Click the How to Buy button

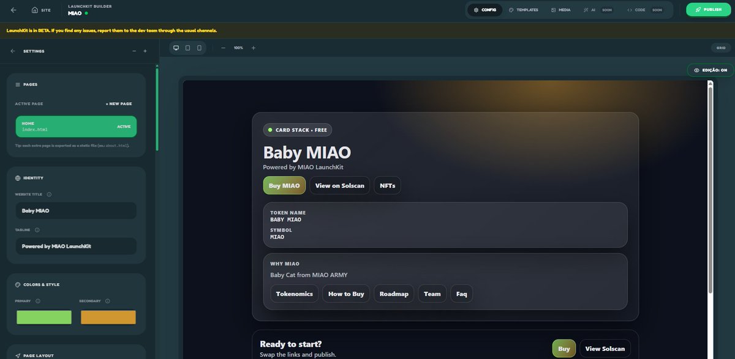point(346,294)
